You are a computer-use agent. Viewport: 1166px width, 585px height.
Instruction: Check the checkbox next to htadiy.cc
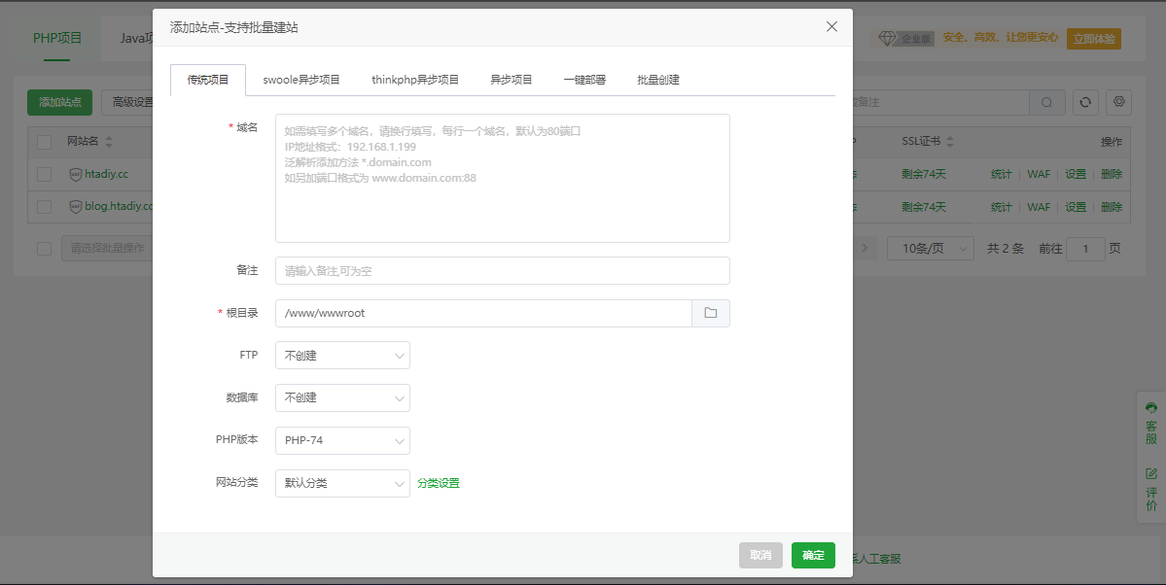(x=43, y=174)
